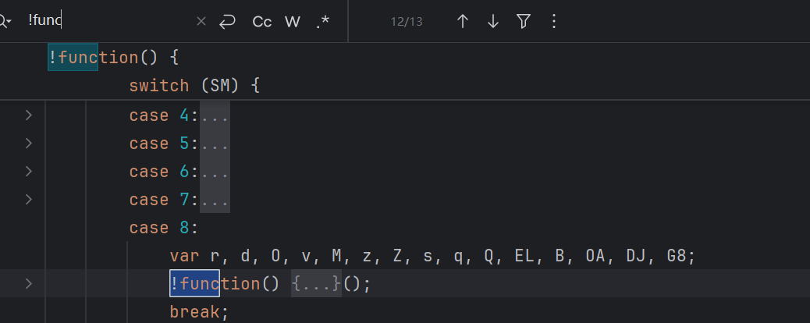Click the case 8: line

[164, 227]
